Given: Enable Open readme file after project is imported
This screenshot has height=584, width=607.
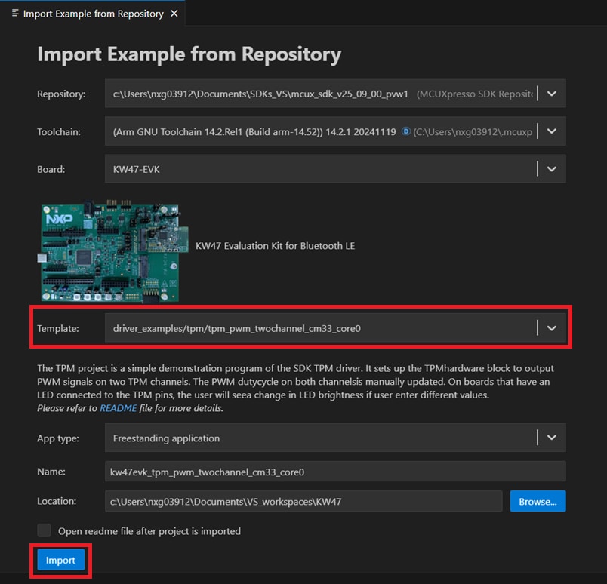Looking at the screenshot, I should [x=44, y=530].
